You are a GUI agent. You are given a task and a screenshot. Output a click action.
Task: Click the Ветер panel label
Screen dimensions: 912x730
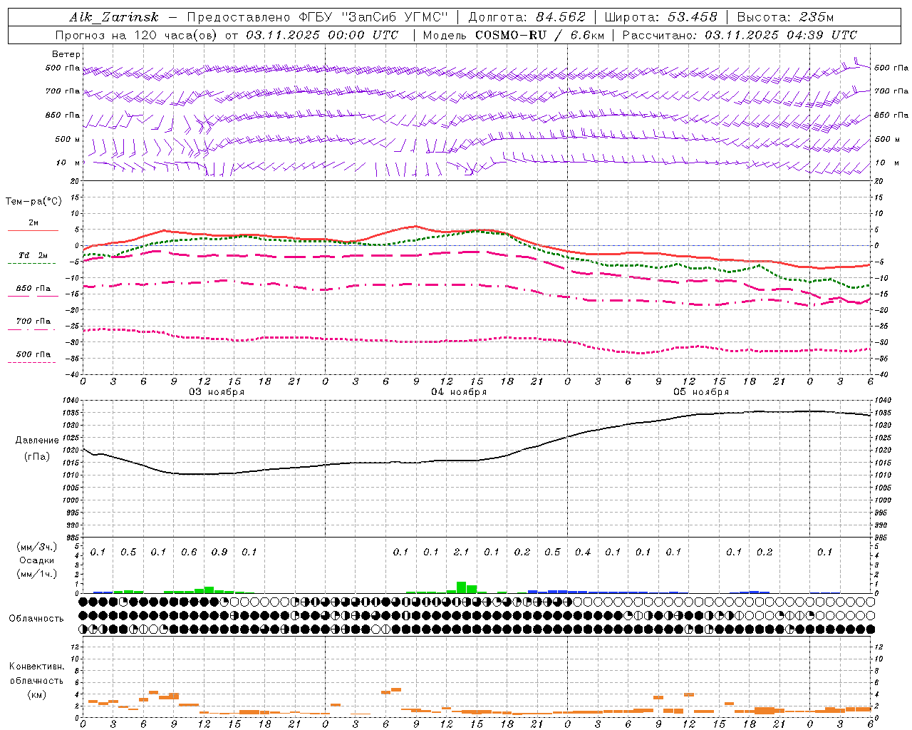pyautogui.click(x=66, y=54)
